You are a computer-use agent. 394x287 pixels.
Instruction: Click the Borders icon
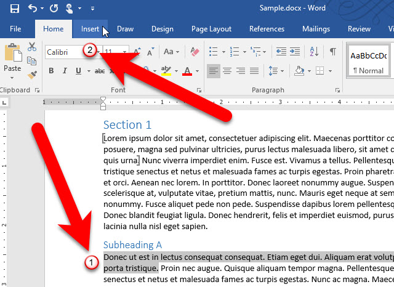click(x=320, y=71)
